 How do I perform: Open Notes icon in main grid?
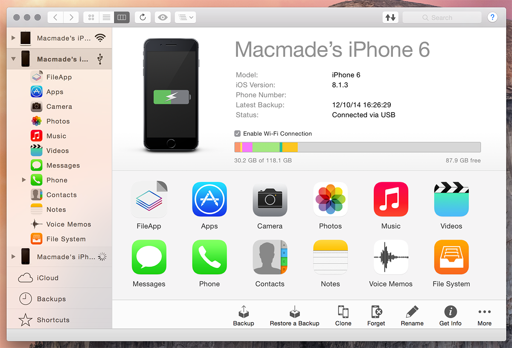(x=331, y=257)
